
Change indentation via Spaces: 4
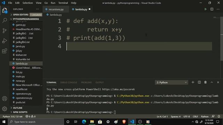[x=176, y=117]
